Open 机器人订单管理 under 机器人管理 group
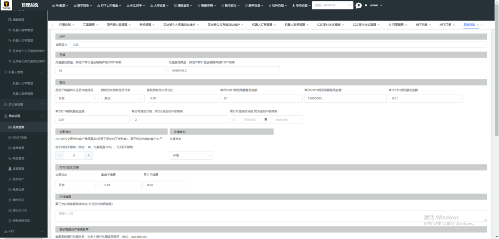 click(x=23, y=83)
